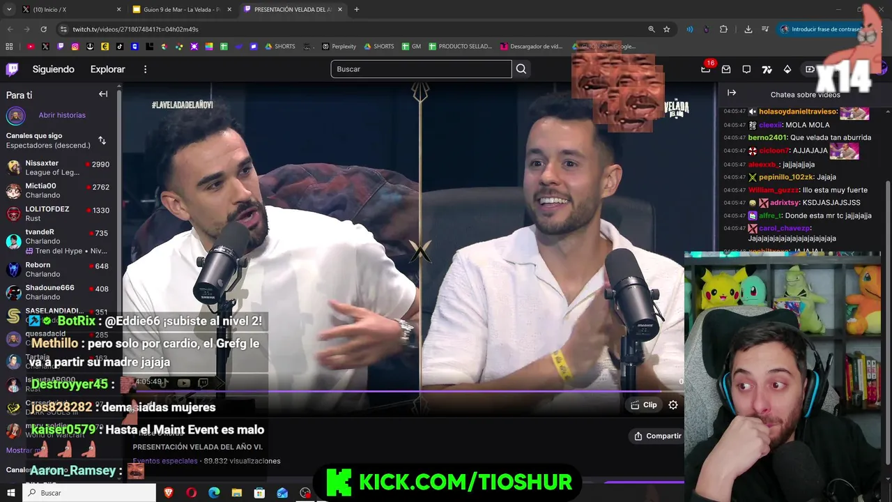Open the Twitch home logo
This screenshot has width=892, height=502.
12,69
